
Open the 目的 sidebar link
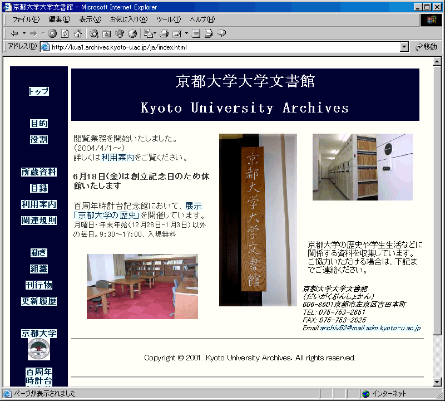pos(39,123)
